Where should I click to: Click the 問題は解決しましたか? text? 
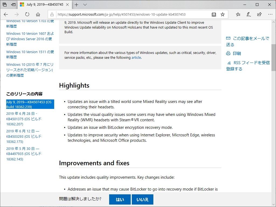pos(80,199)
